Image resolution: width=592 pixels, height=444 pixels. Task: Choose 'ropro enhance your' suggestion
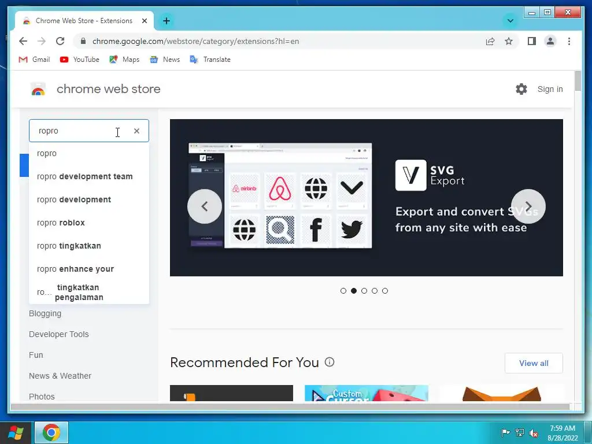[x=89, y=269]
